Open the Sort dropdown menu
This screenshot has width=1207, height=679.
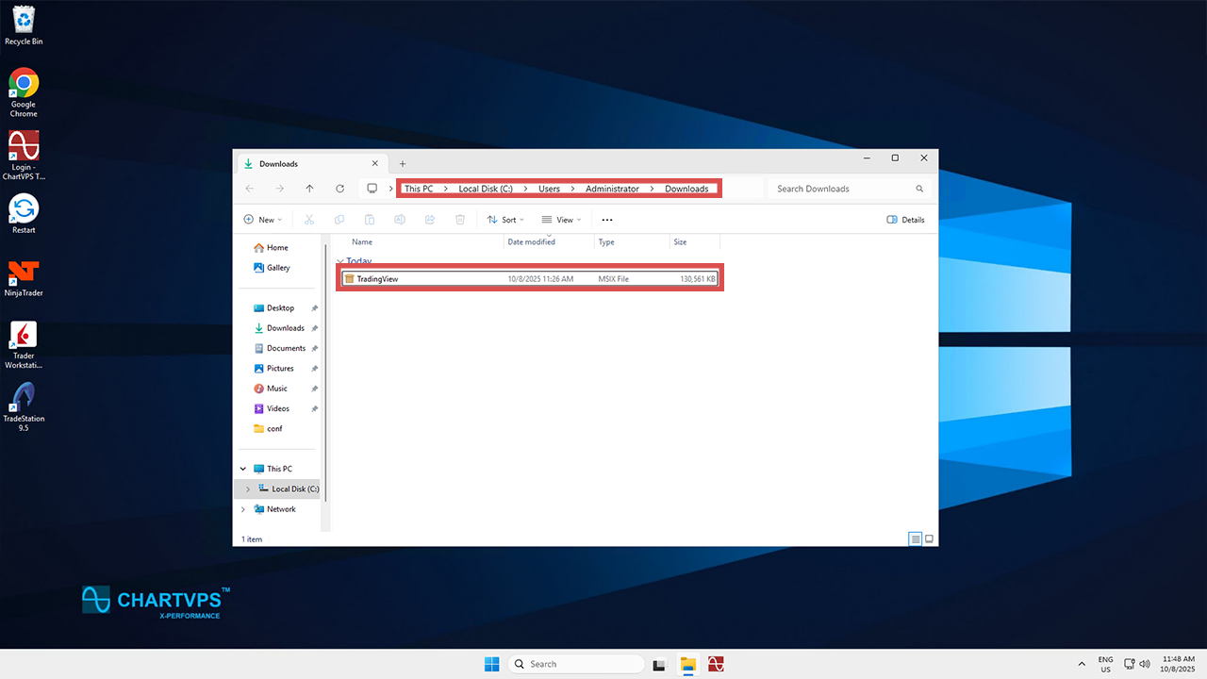tap(505, 220)
